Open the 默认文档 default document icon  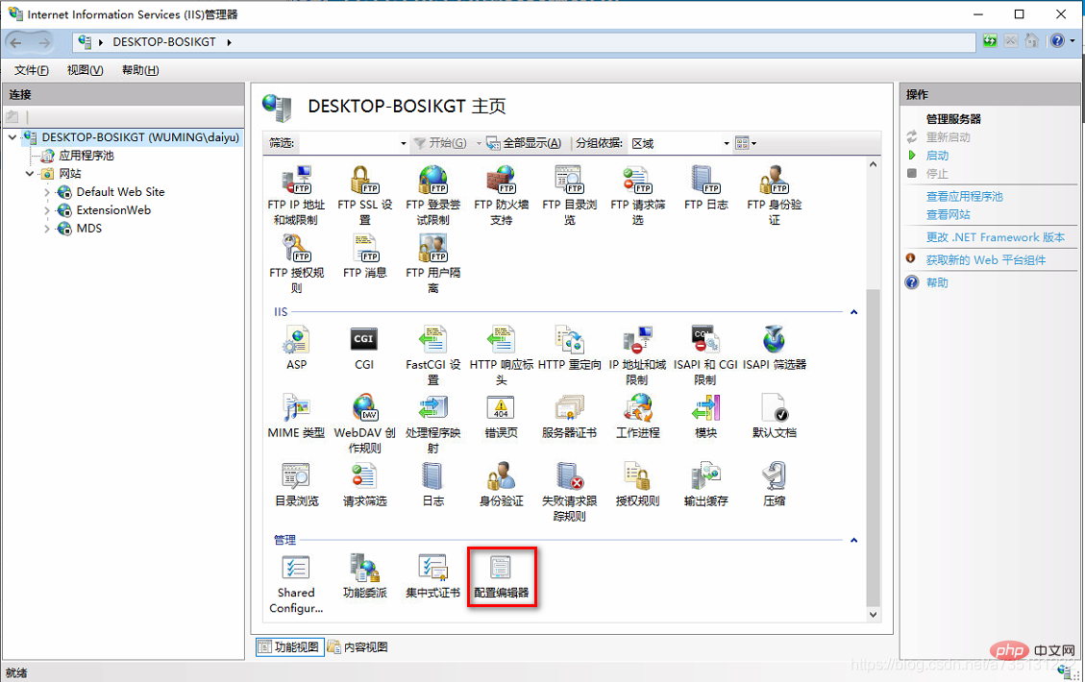coord(775,416)
